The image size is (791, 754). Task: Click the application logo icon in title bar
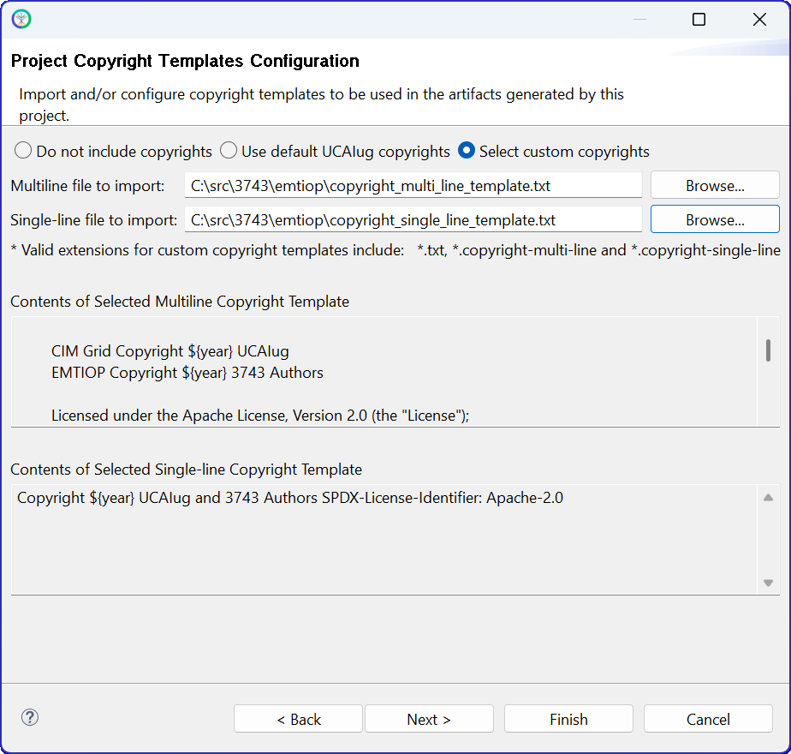pyautogui.click(x=21, y=19)
